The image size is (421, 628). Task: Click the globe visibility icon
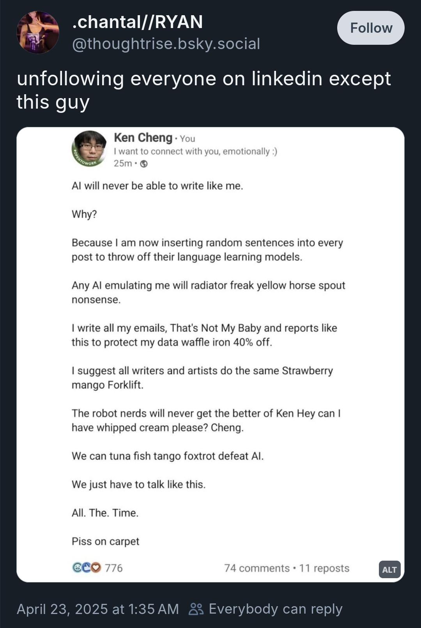tap(144, 164)
